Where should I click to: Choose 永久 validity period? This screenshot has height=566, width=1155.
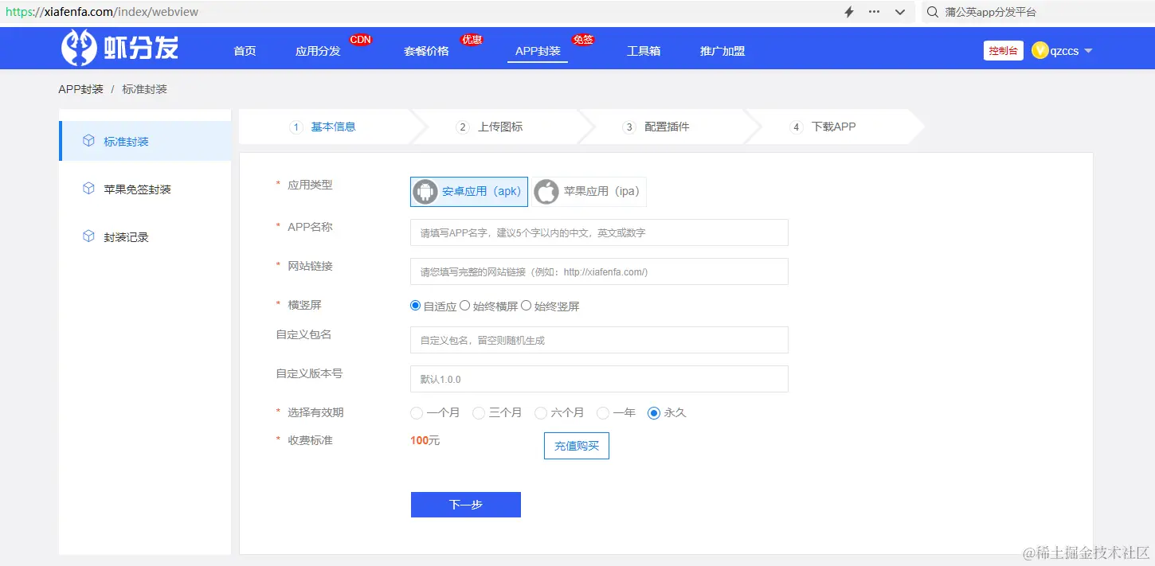[654, 413]
